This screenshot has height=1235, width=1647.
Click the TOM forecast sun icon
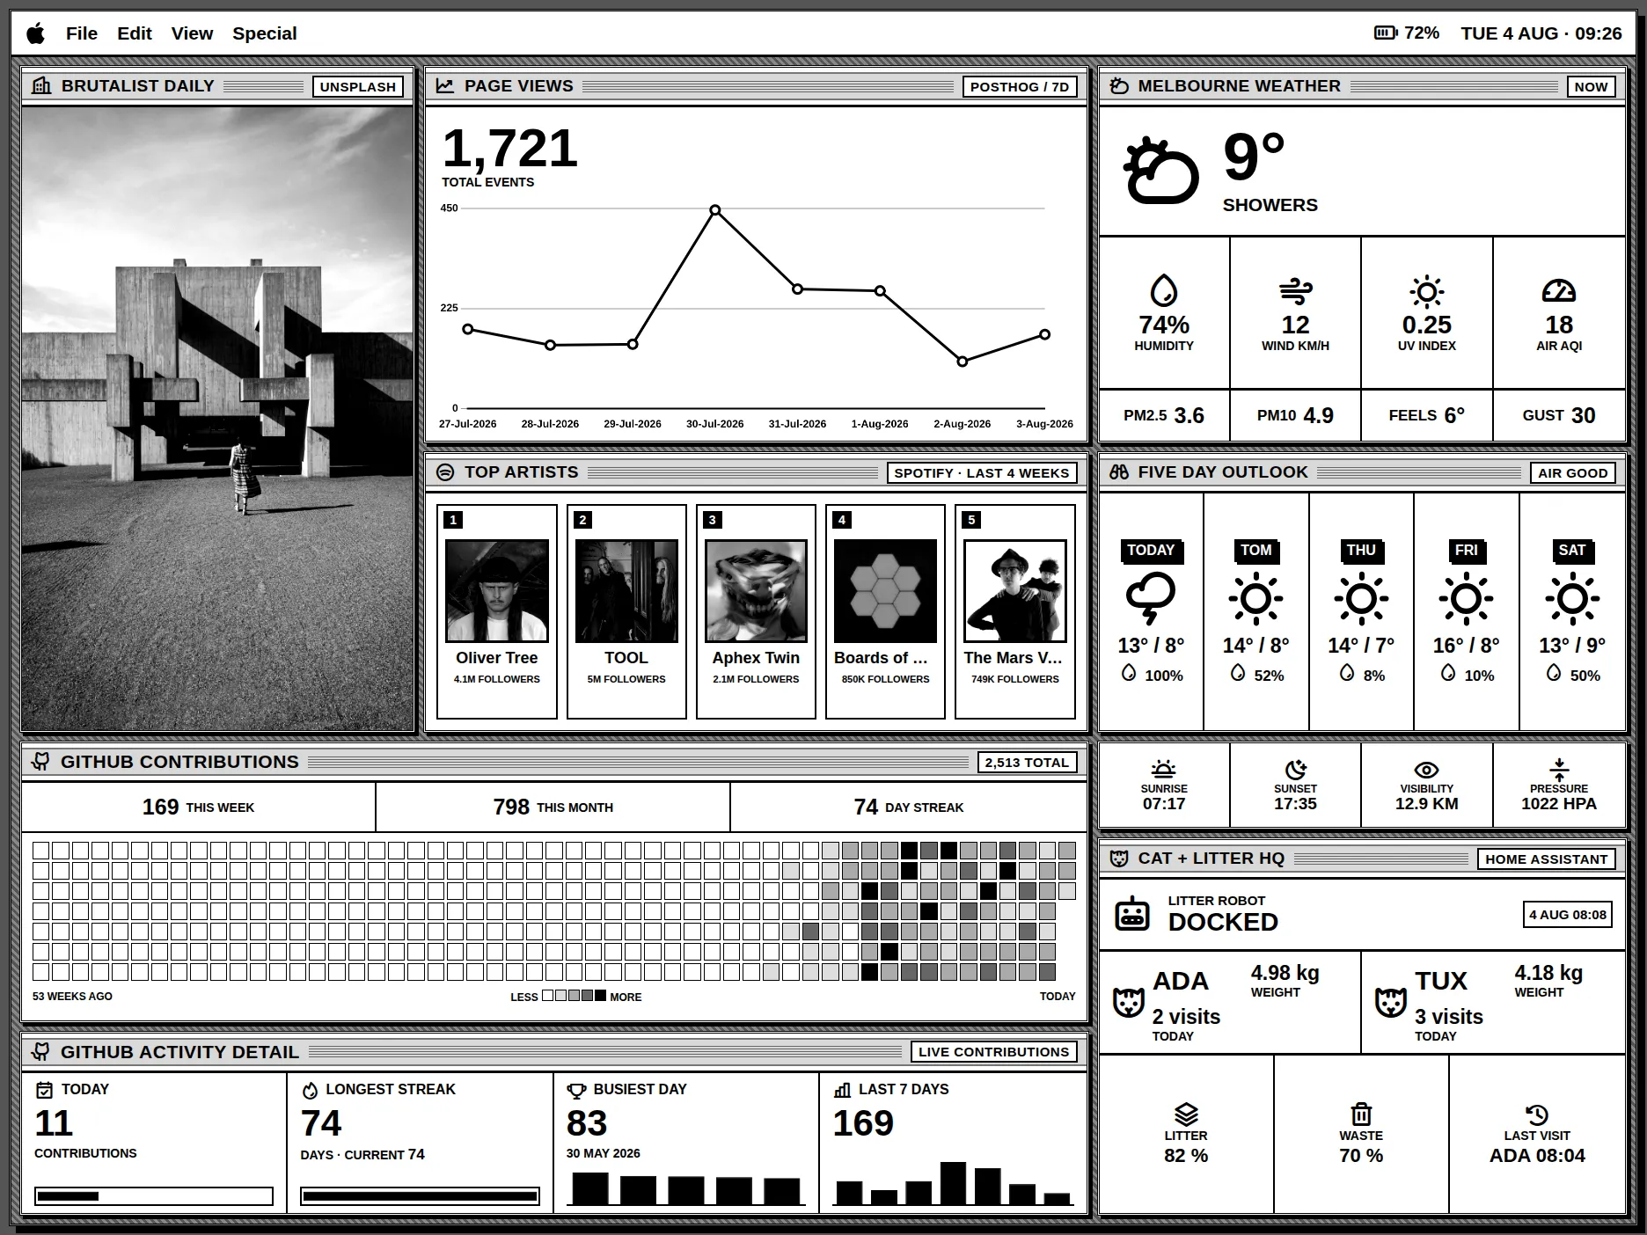pyautogui.click(x=1255, y=599)
